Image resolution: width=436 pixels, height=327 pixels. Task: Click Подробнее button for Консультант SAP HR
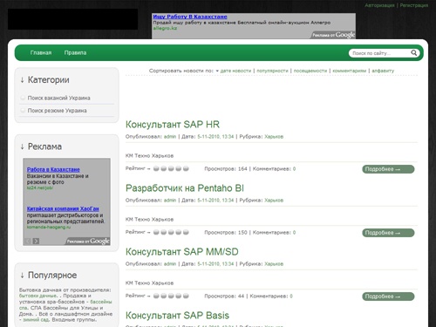(x=388, y=169)
